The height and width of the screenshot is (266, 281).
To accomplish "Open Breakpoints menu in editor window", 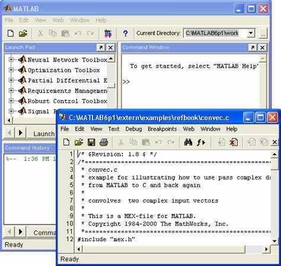I will [162, 129].
